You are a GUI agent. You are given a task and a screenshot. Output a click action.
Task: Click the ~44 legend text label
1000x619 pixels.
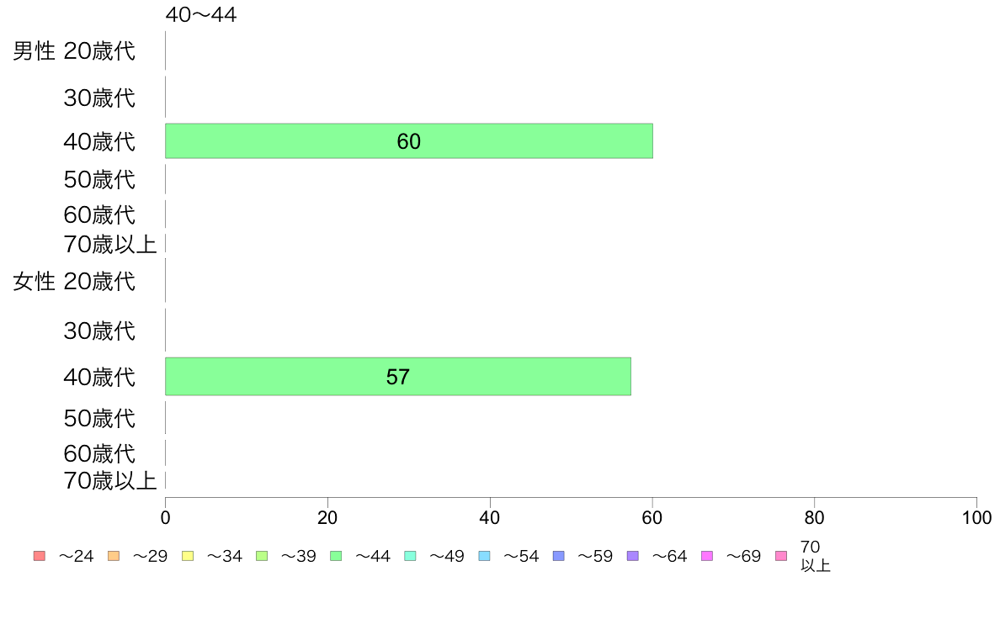point(372,556)
